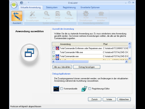Open the Registrierung tab

pyautogui.click(x=69, y=8)
